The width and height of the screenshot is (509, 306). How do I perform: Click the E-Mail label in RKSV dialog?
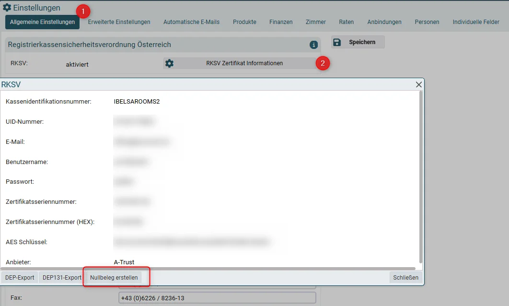click(x=15, y=142)
